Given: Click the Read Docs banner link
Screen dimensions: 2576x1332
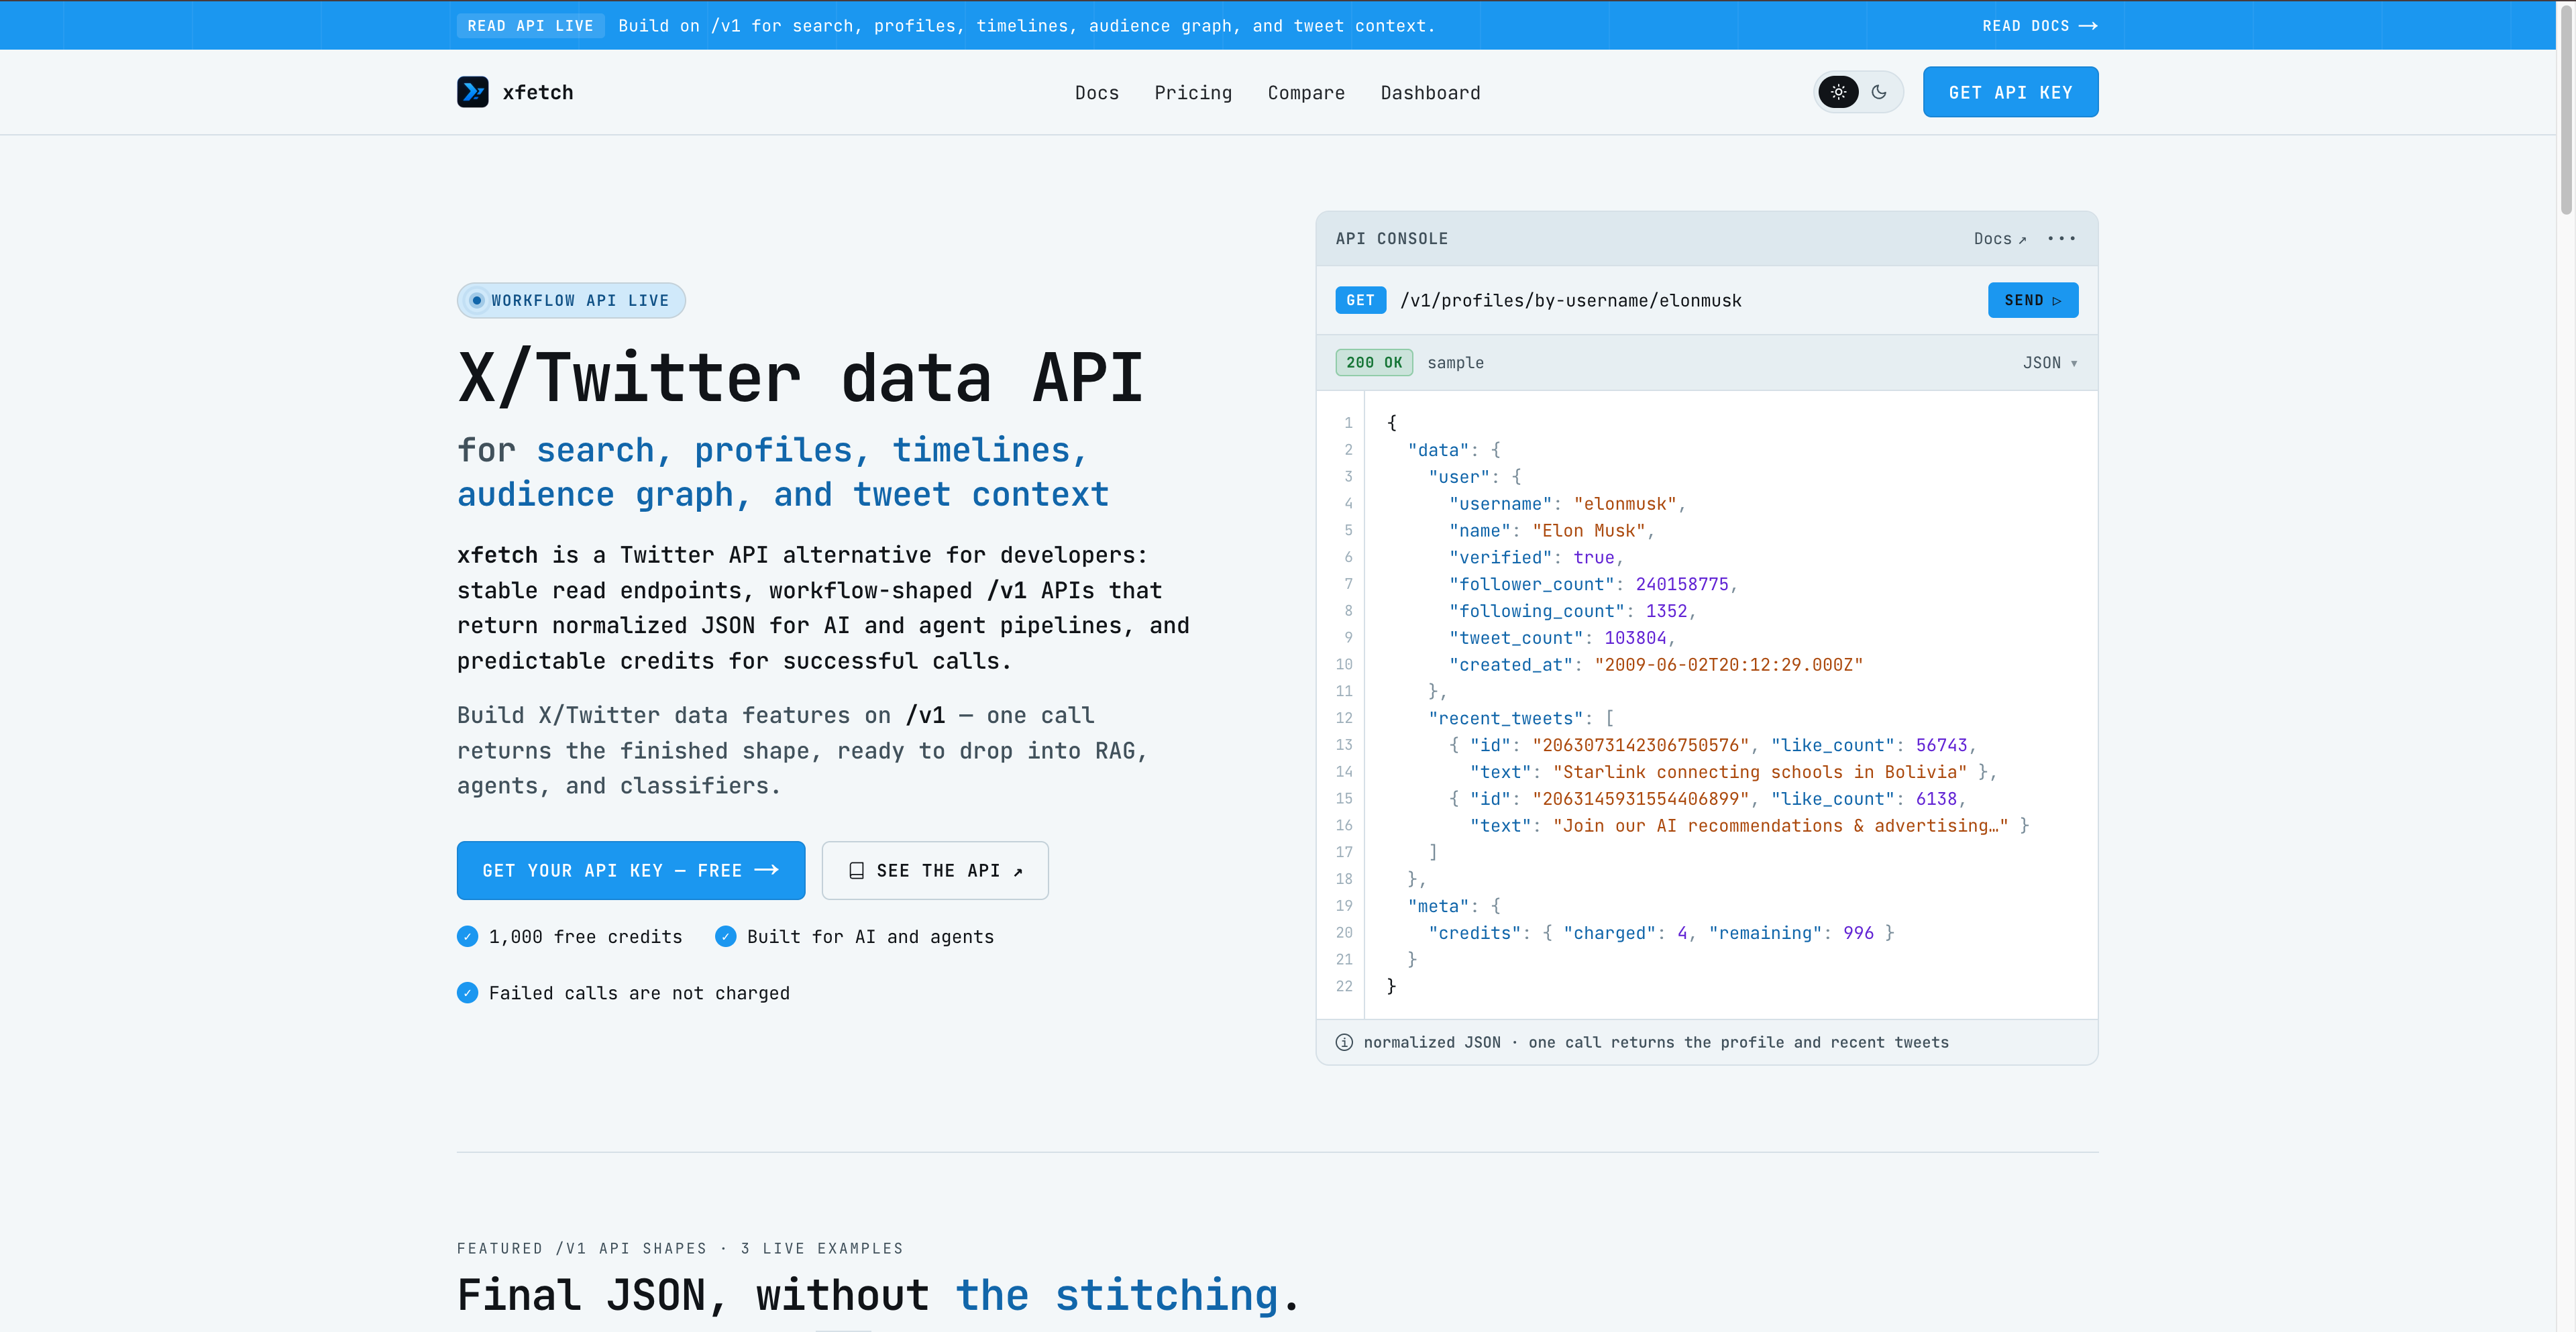Looking at the screenshot, I should click(2039, 25).
